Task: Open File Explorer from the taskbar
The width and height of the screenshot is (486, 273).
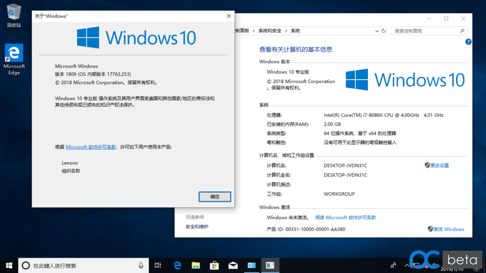Action: tap(196, 265)
